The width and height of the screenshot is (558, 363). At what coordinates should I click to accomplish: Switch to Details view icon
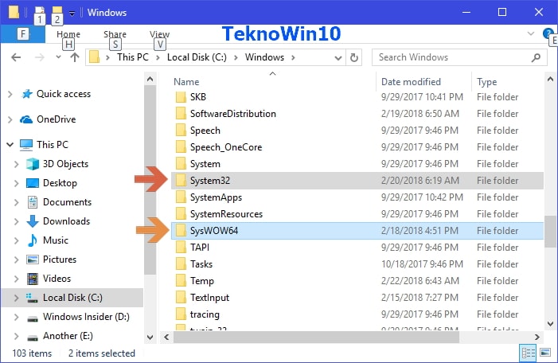[528, 353]
